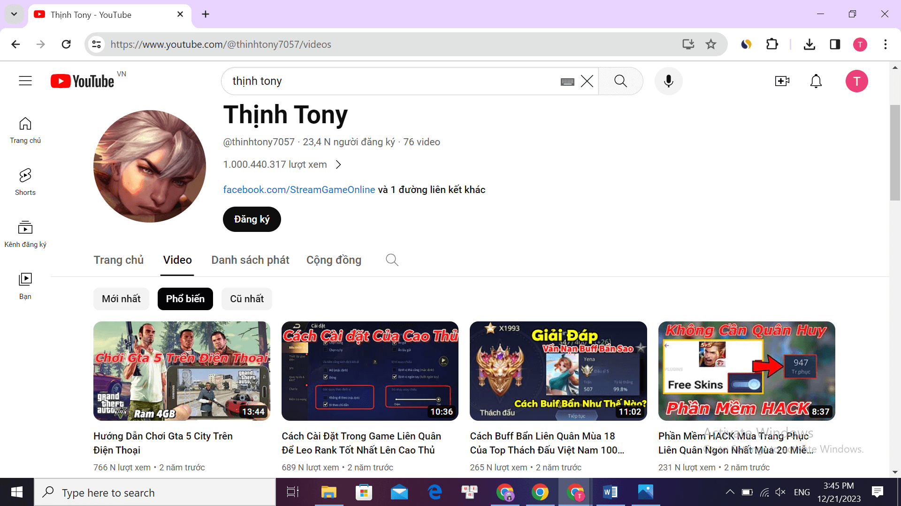Click the Windows taskbar search box

pyautogui.click(x=155, y=492)
